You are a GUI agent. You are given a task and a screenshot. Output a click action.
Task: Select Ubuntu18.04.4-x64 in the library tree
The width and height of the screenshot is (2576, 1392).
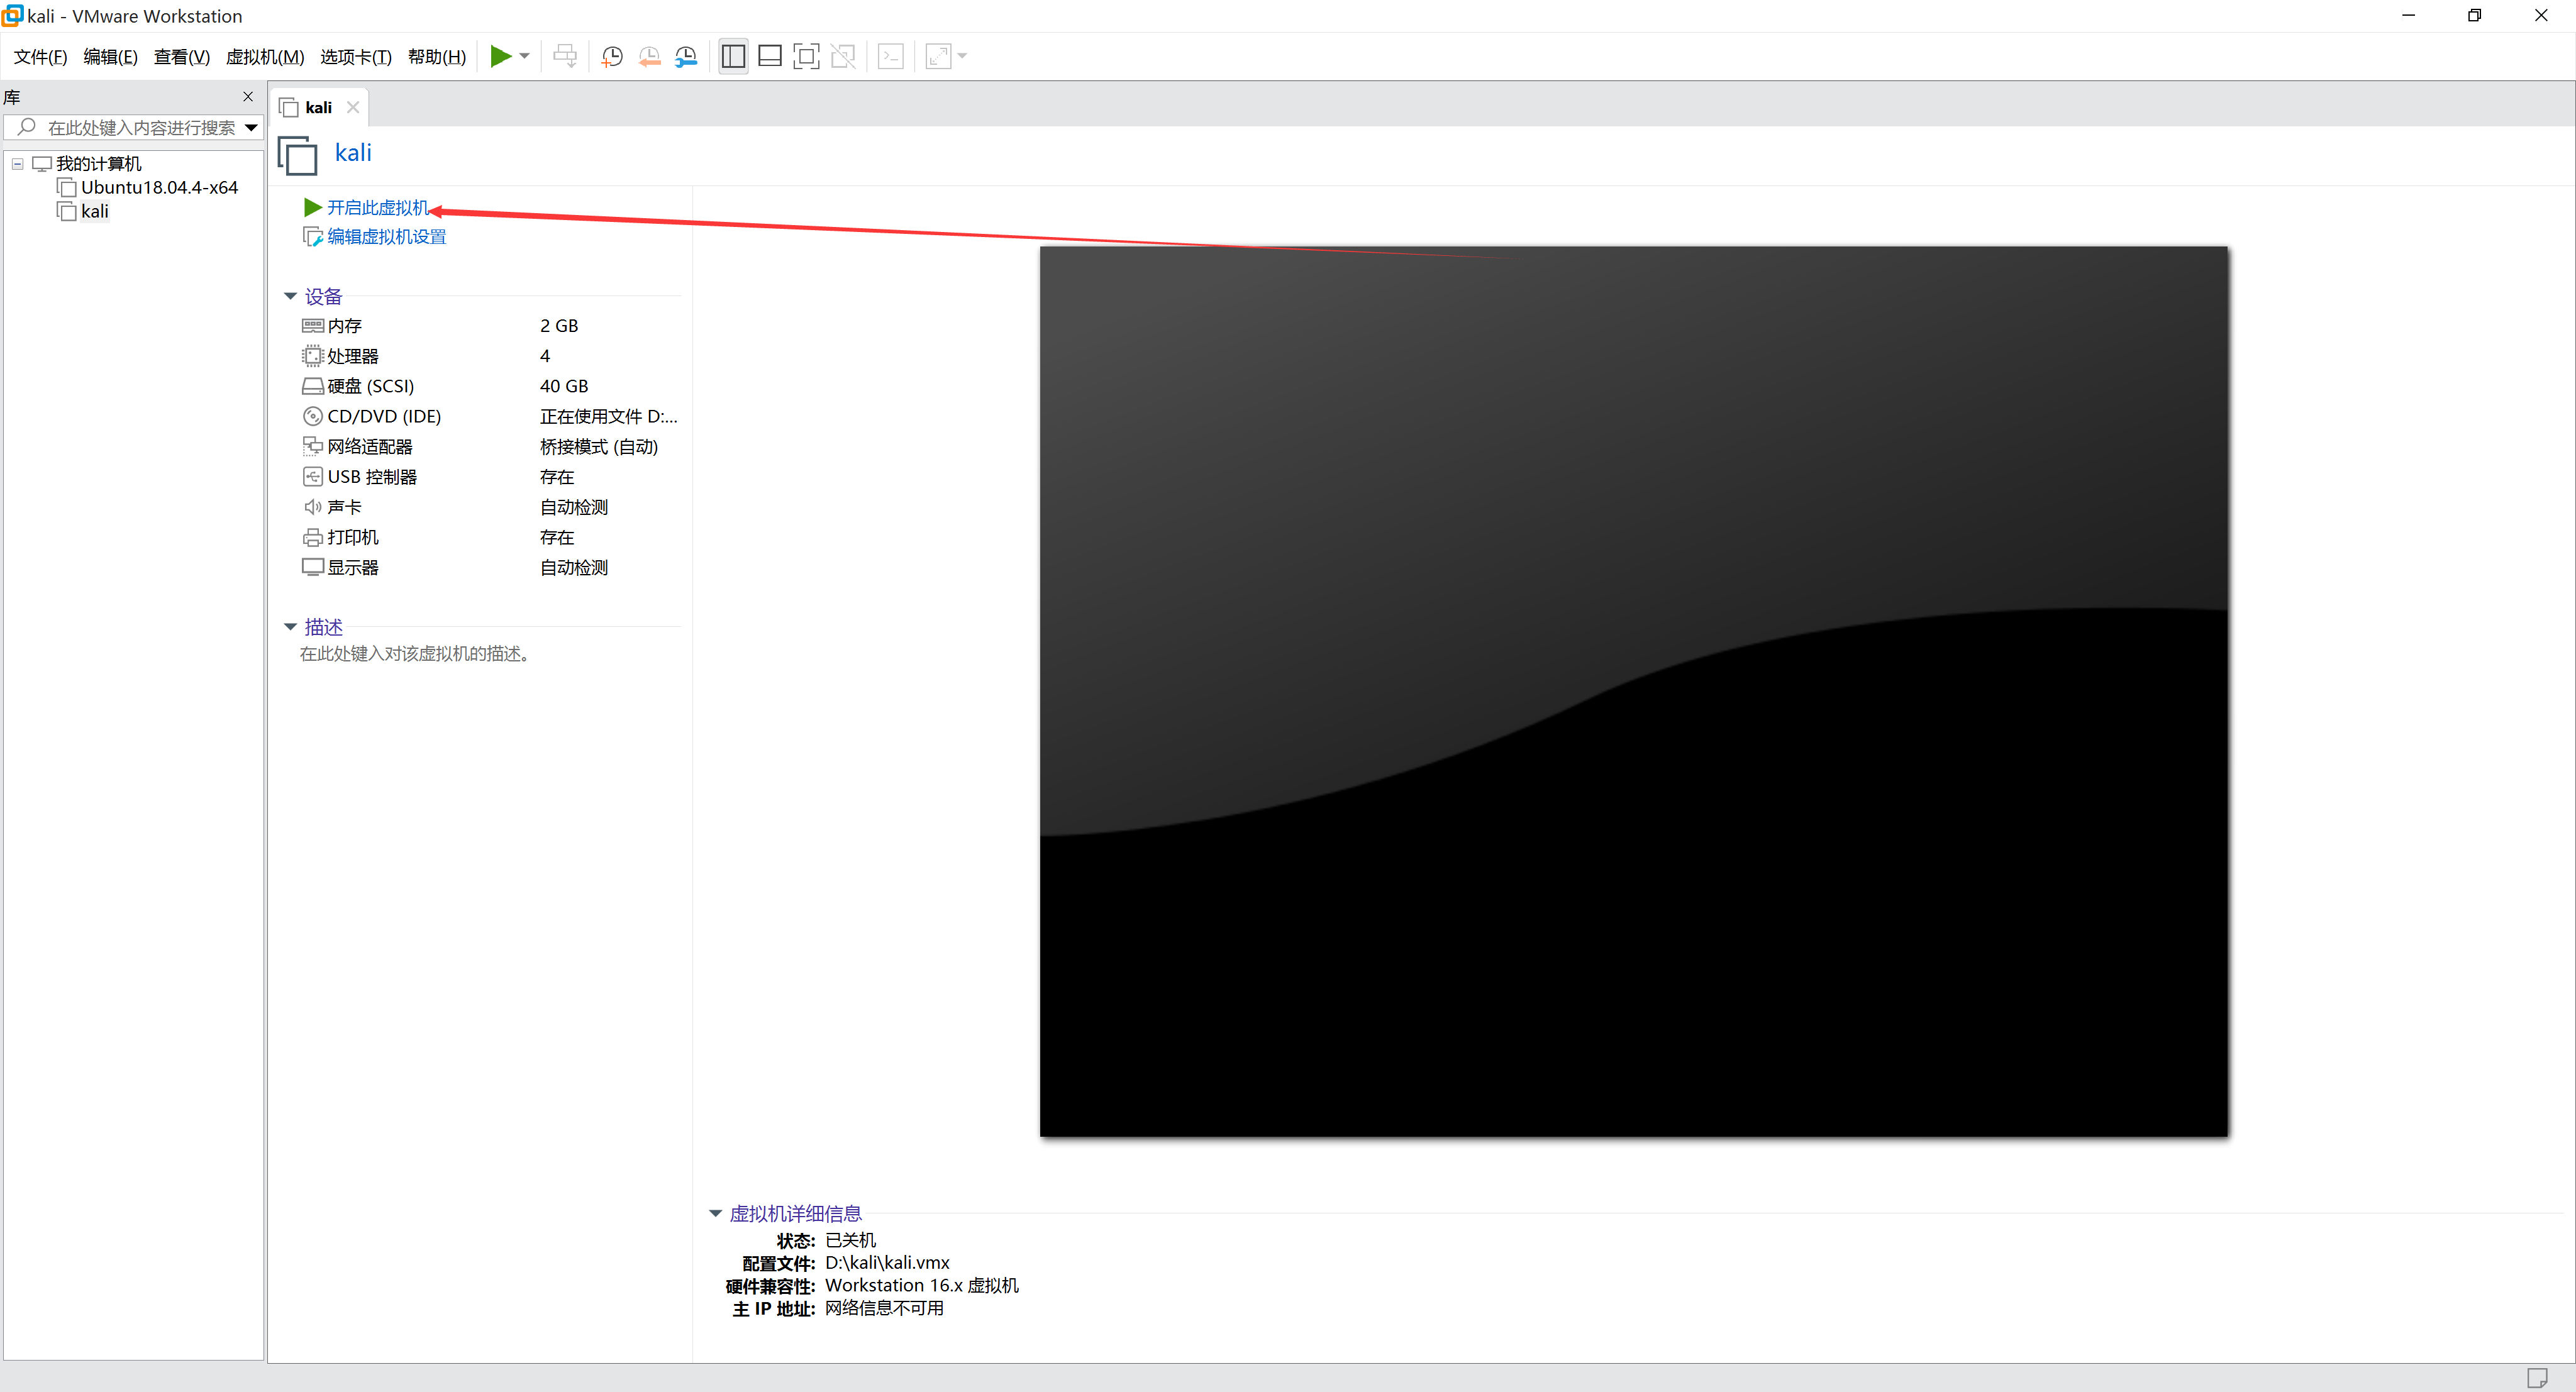tap(159, 187)
